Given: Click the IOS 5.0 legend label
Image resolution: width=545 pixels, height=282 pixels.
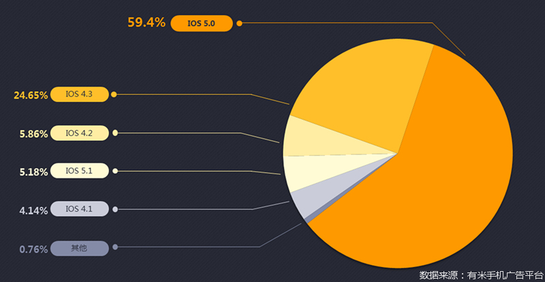Looking at the screenshot, I should click(202, 23).
